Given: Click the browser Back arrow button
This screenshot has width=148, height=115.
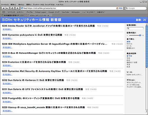Looking at the screenshot, I should coord(4,8).
